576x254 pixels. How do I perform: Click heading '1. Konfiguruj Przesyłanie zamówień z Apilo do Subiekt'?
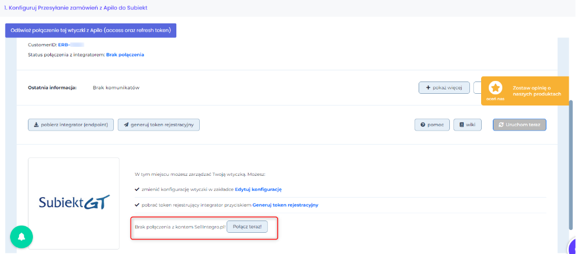[x=76, y=8]
